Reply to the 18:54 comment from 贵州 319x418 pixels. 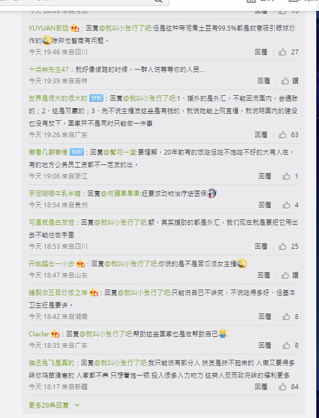pos(265,205)
